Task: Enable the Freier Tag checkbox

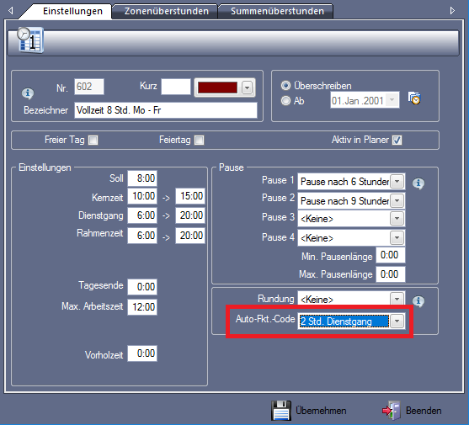Action: click(93, 140)
